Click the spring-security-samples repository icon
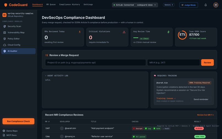This screenshot has height=139, width=222. click(4, 15)
